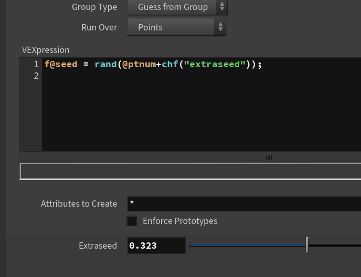Image resolution: width=361 pixels, height=277 pixels.
Task: Click line number 1 in the code gutter
Action: (36, 64)
